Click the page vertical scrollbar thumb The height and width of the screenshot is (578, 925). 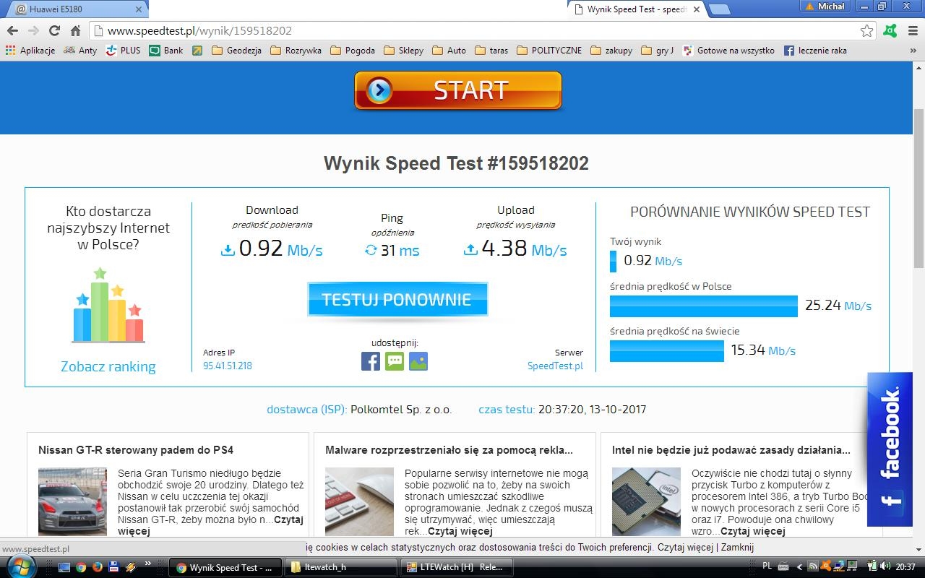pos(918,188)
